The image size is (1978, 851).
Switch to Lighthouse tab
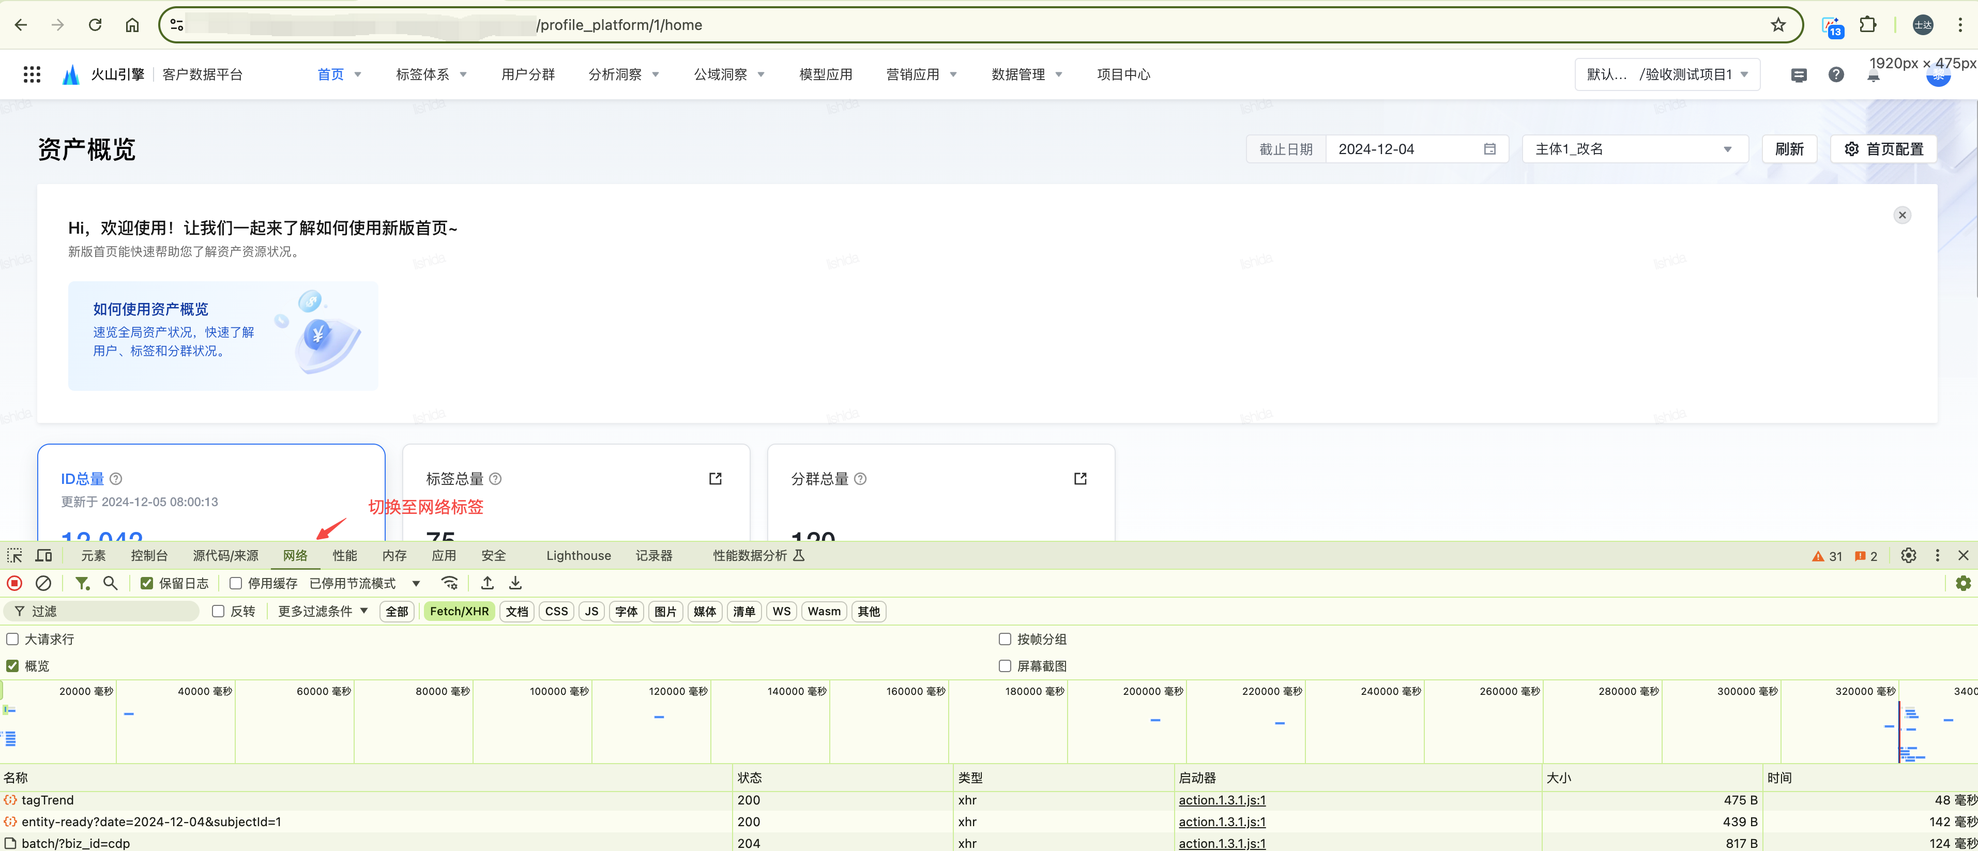(578, 555)
